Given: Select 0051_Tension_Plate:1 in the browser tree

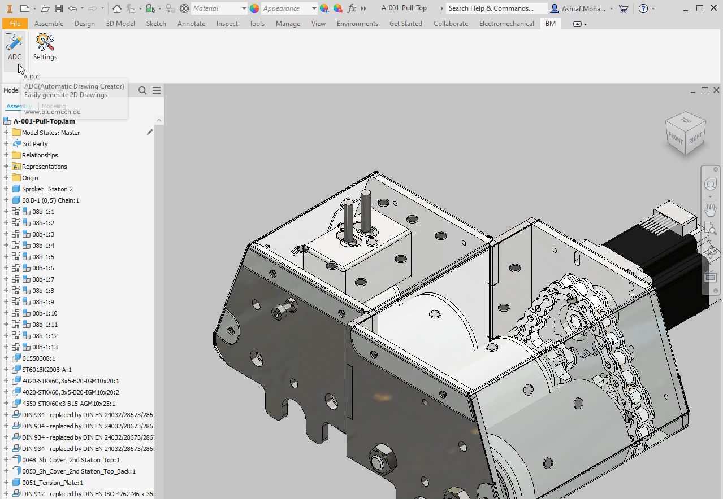Looking at the screenshot, I should pyautogui.click(x=52, y=483).
